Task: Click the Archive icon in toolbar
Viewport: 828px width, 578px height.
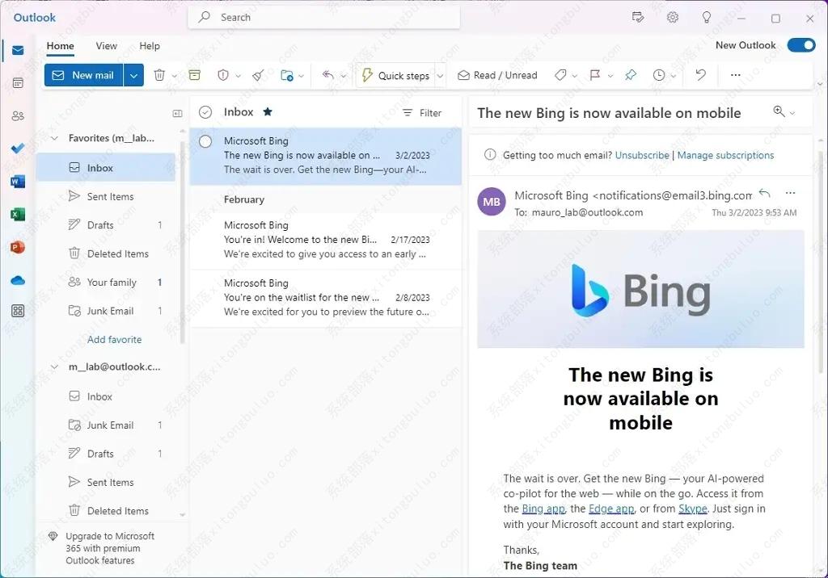Action: tap(194, 75)
